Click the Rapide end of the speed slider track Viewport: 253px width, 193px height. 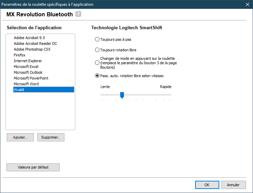tap(170, 95)
